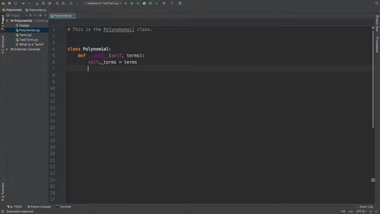380x214 pixels.
Task: Click the VCS update toolbar icon
Action: click(x=164, y=4)
